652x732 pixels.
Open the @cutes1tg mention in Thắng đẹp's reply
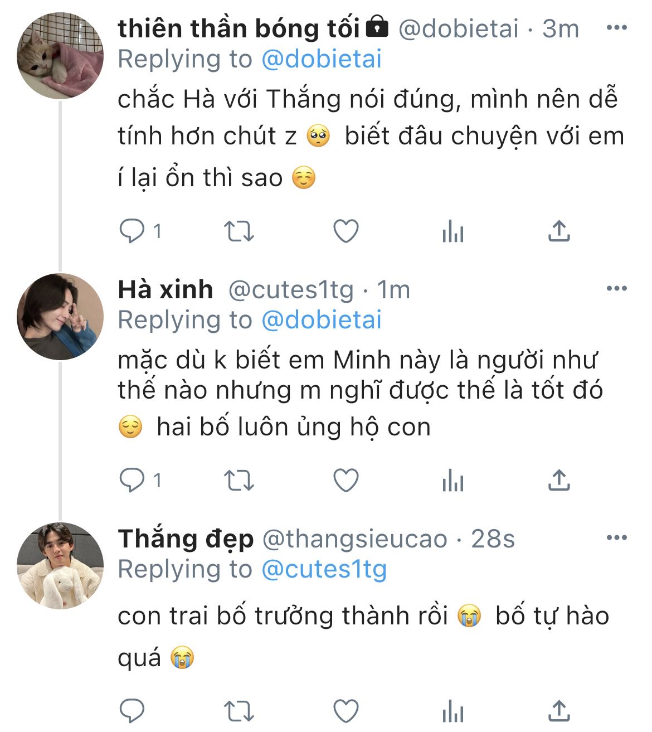pyautogui.click(x=324, y=569)
